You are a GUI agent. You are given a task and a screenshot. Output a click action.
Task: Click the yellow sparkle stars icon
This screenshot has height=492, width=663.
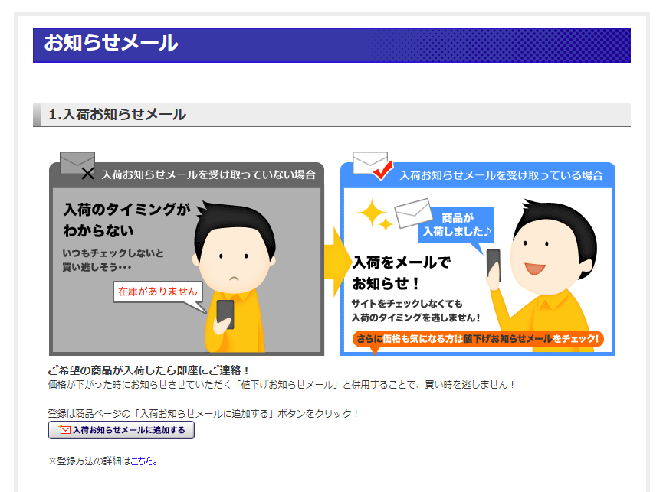375,215
